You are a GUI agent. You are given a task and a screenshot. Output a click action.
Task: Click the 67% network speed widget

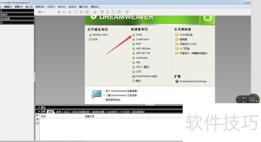(248, 99)
